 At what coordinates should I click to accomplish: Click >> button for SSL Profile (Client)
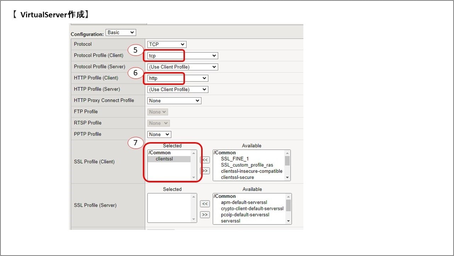(x=205, y=171)
